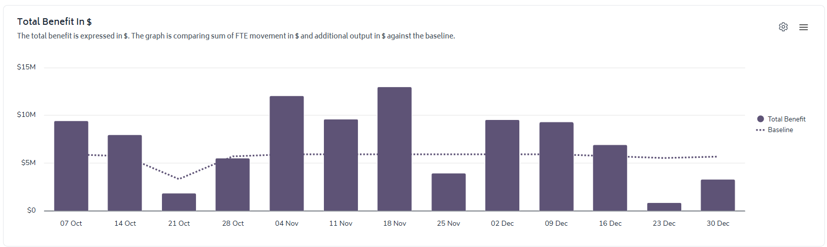Select the 25 Nov bar
Image resolution: width=827 pixels, height=247 pixels.
[x=448, y=192]
